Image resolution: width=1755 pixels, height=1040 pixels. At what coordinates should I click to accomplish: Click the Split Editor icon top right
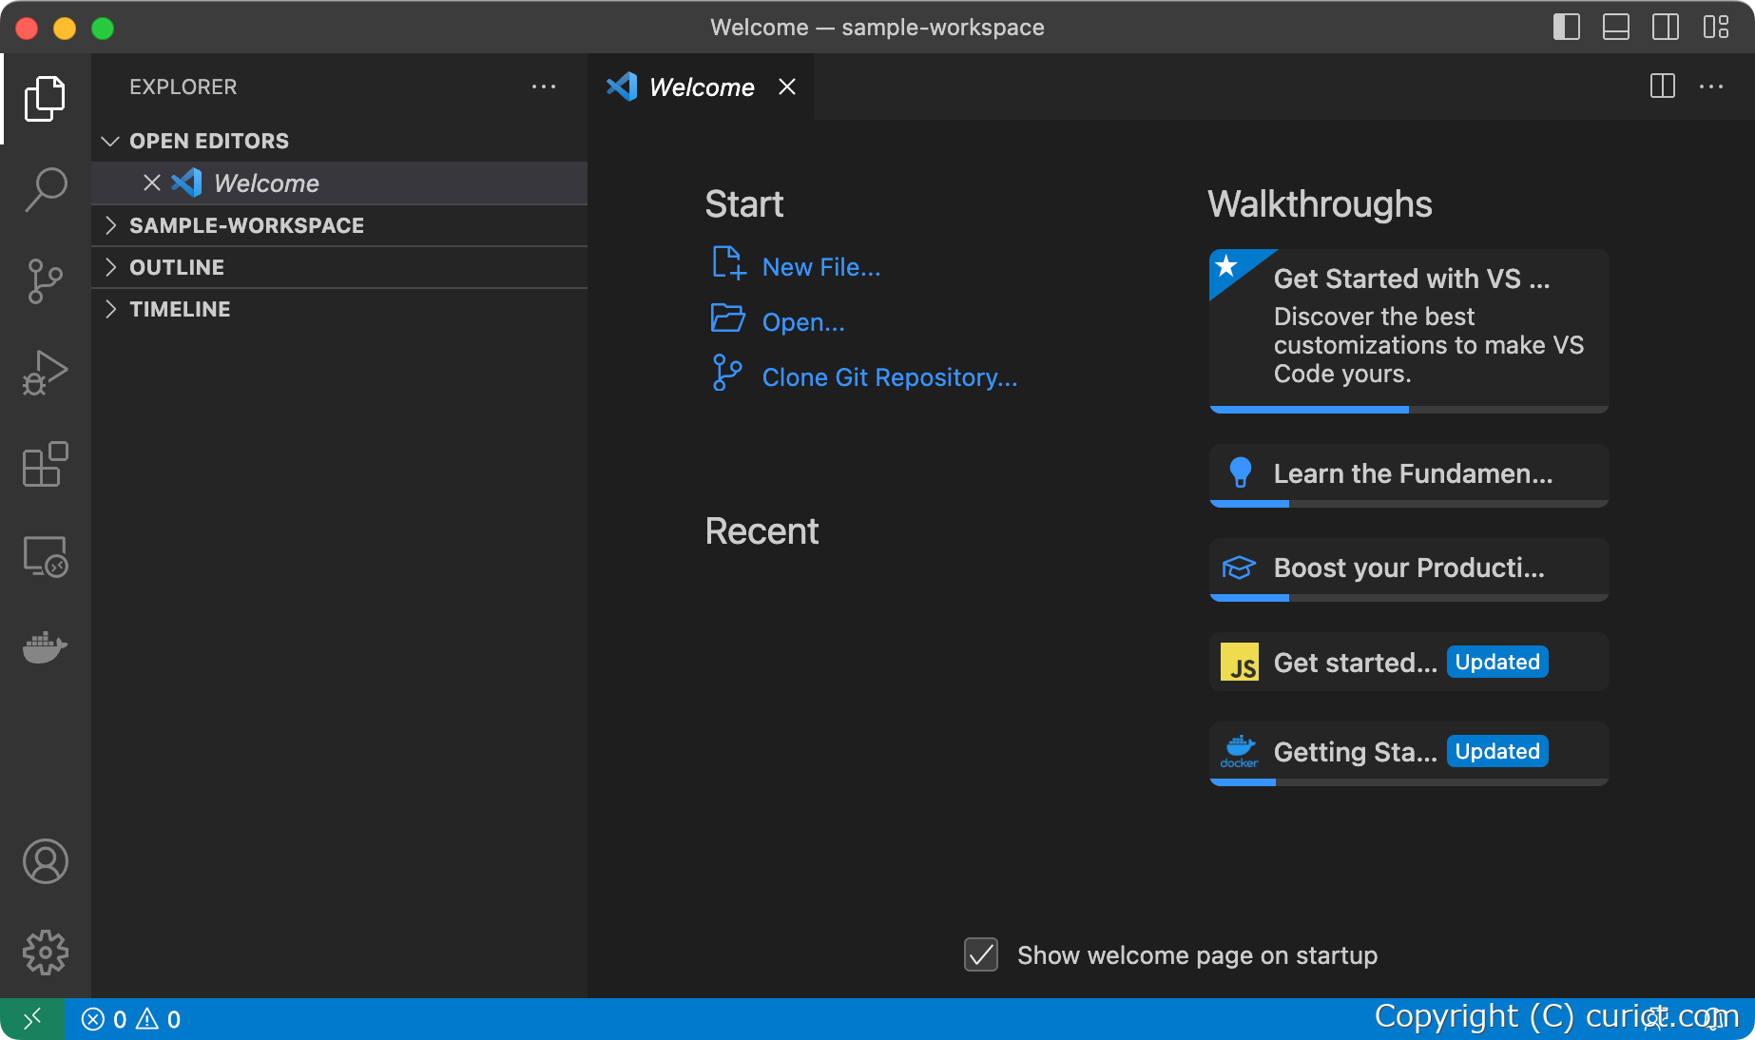point(1663,87)
